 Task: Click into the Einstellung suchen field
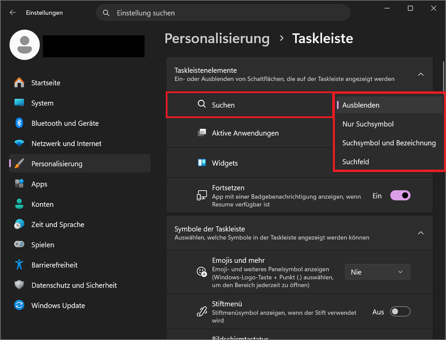click(x=223, y=13)
